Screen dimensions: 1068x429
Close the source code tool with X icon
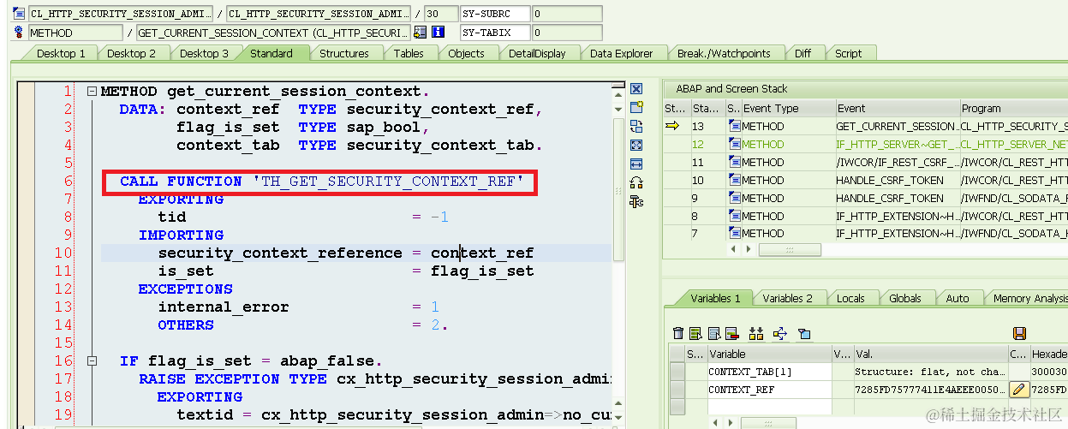636,89
